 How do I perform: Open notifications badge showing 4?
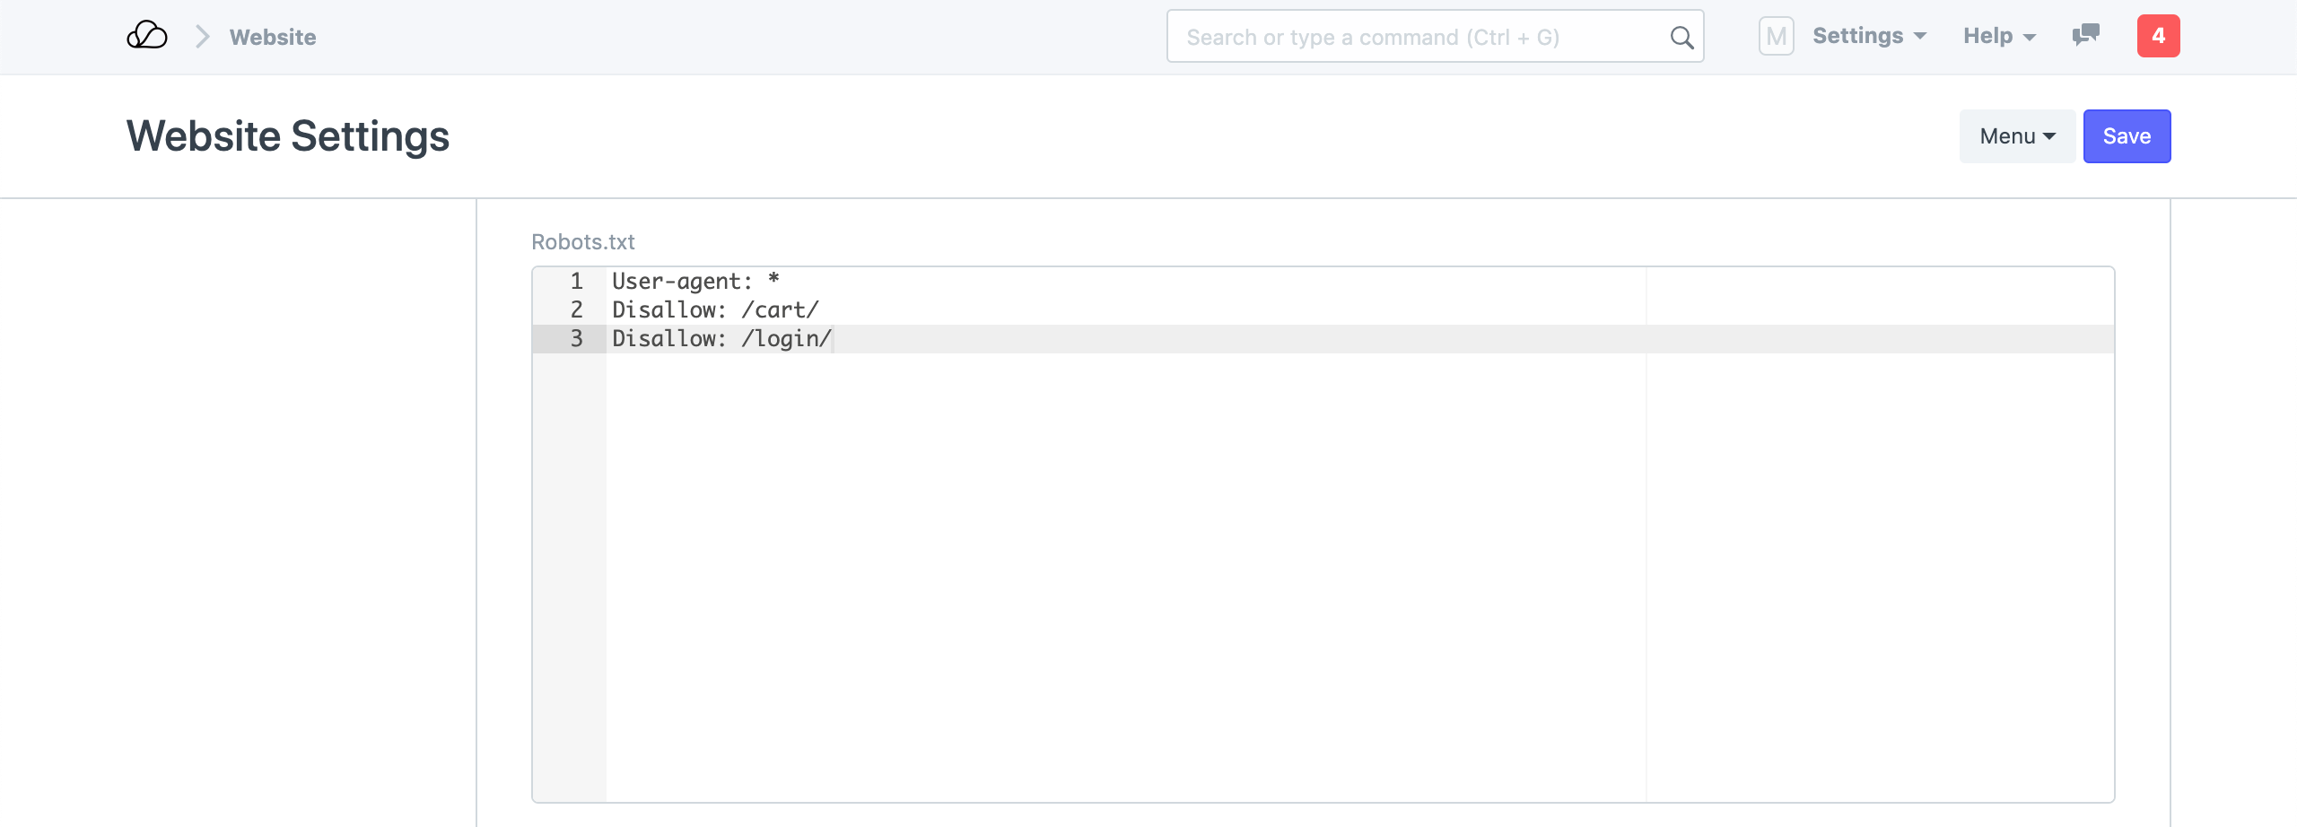2158,36
